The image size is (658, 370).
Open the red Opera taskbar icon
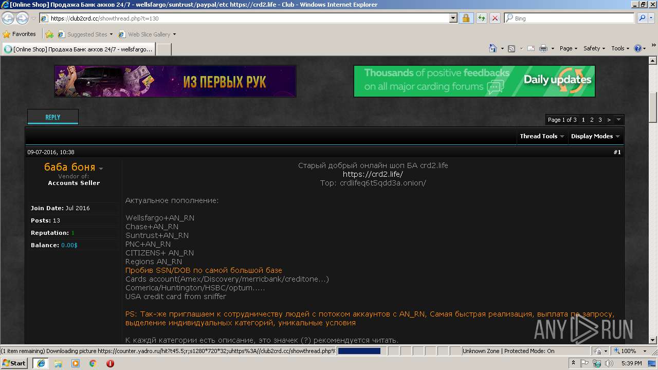tap(110, 363)
